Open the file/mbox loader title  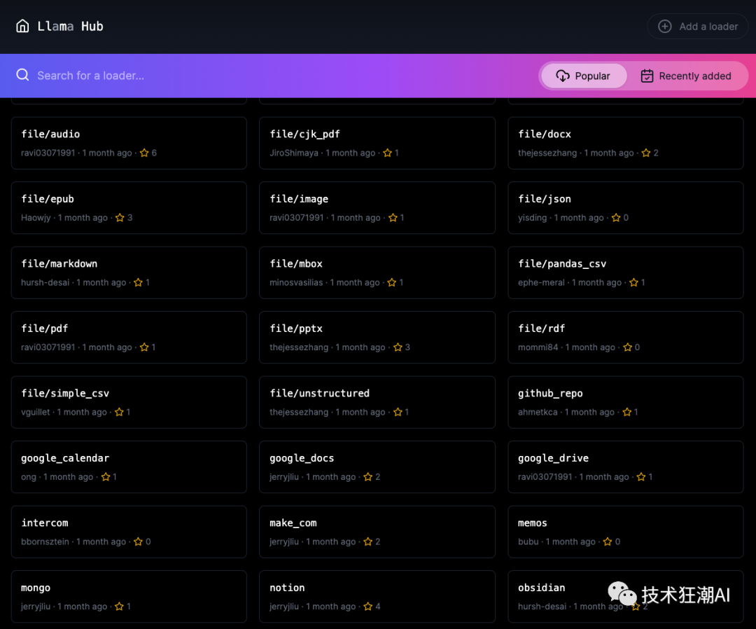click(x=296, y=263)
